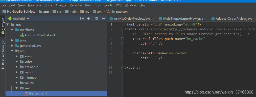Click the file_path.xml file icon in tree
This screenshot has width=256, height=97.
pyautogui.click(x=26, y=93)
